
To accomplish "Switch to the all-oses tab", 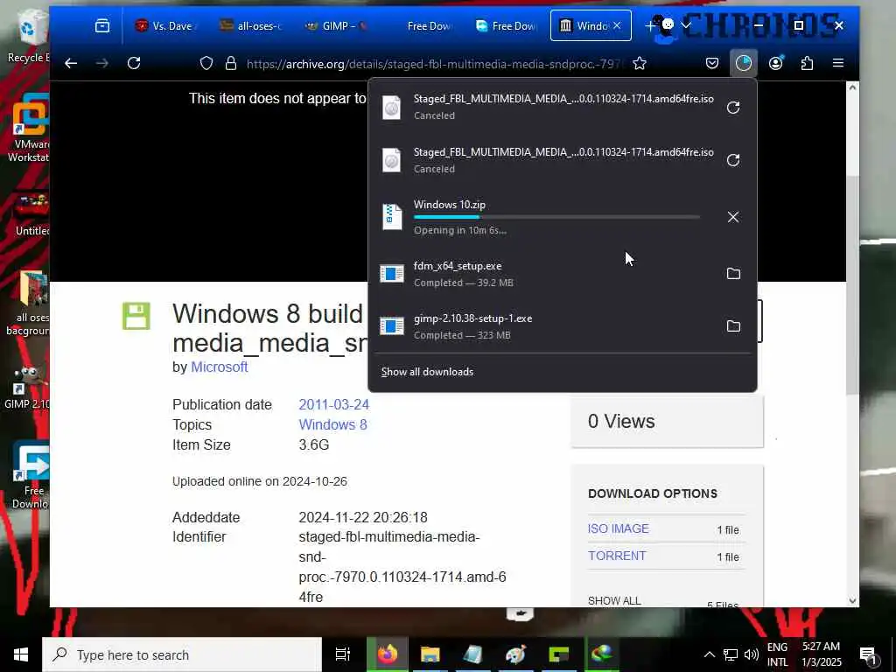I will tap(251, 25).
